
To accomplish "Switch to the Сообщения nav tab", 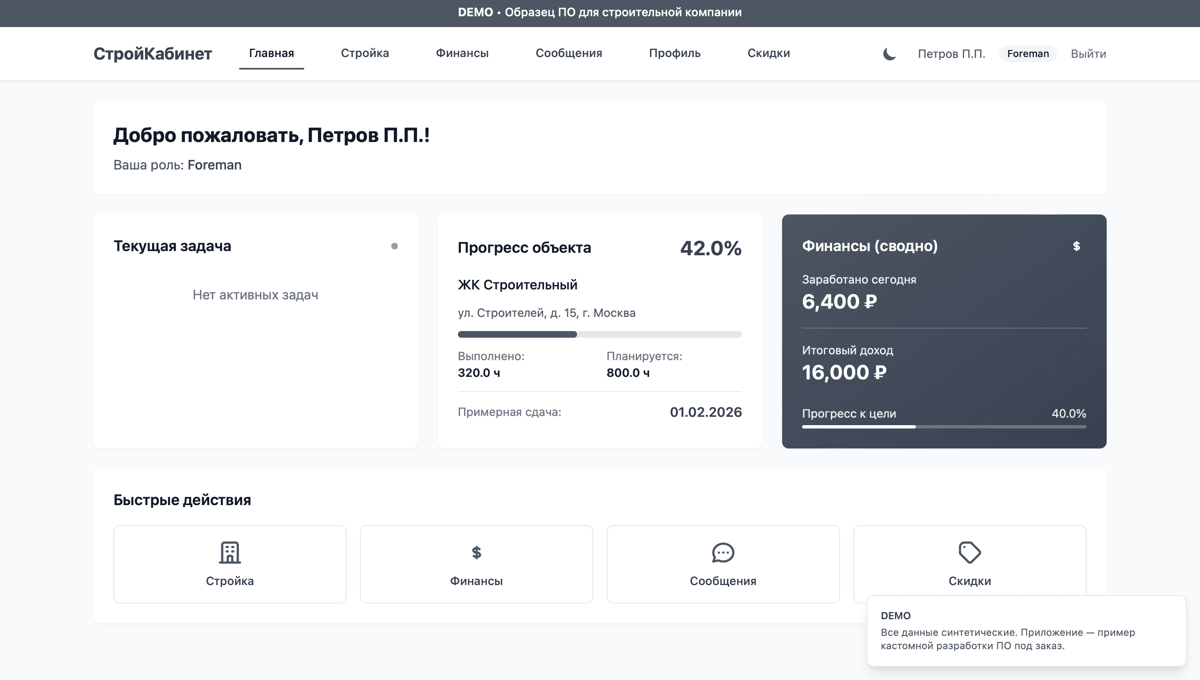I will click(568, 53).
